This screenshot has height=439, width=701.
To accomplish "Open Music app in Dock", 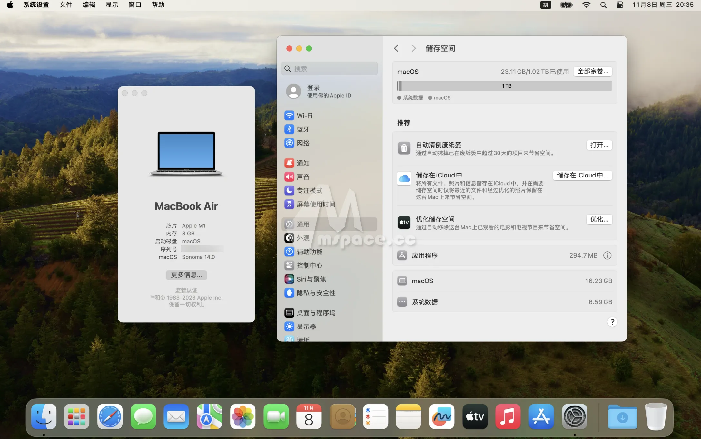I will (x=508, y=416).
